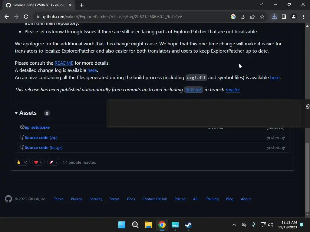
Task: Open the Status footer link
Action: click(x=115, y=199)
